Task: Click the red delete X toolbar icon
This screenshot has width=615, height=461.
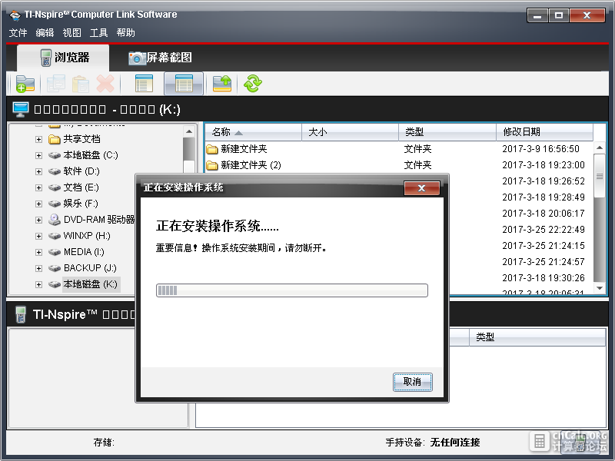Action: coord(105,84)
